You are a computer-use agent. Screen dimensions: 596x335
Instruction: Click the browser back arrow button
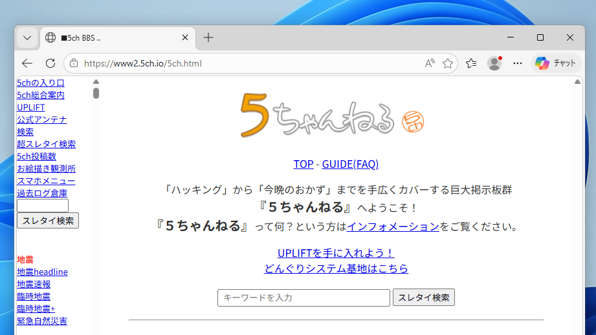point(27,63)
